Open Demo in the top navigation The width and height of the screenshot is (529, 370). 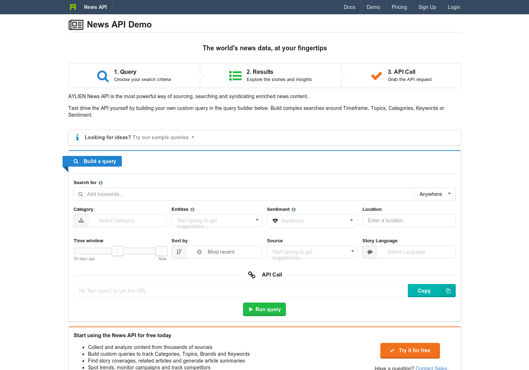tap(374, 7)
